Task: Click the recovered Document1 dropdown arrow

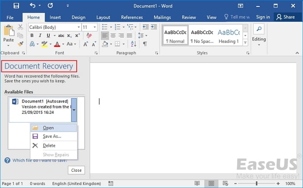Action: [74, 110]
